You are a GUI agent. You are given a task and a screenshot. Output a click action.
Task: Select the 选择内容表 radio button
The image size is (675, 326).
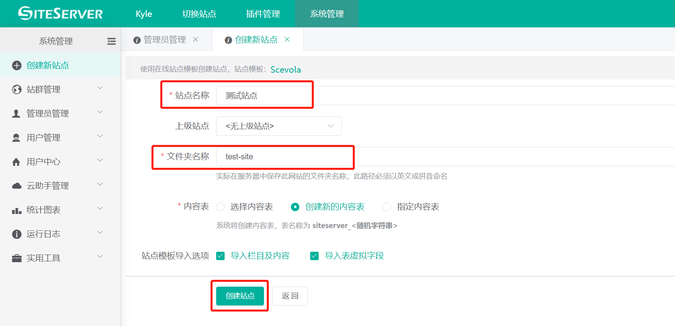221,207
